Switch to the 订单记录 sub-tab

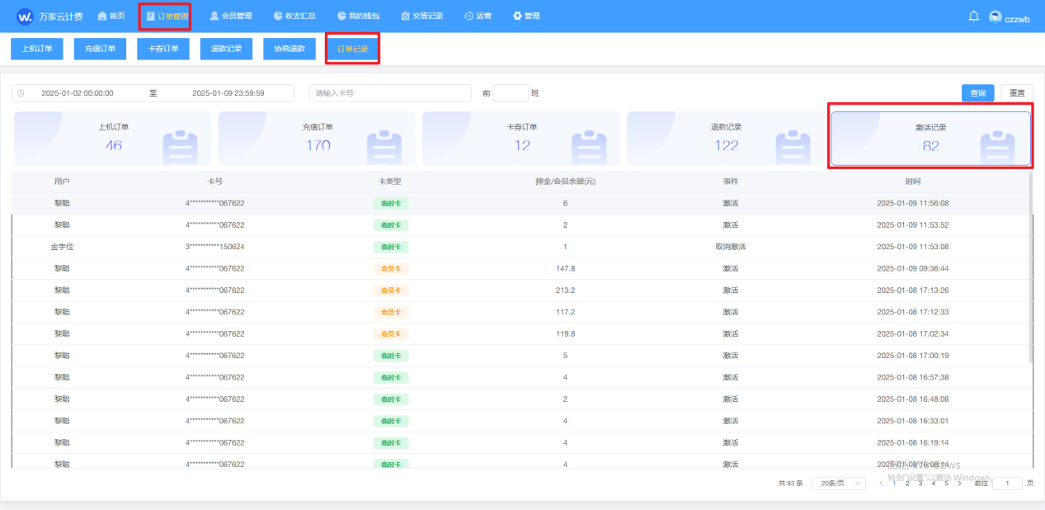tap(353, 49)
